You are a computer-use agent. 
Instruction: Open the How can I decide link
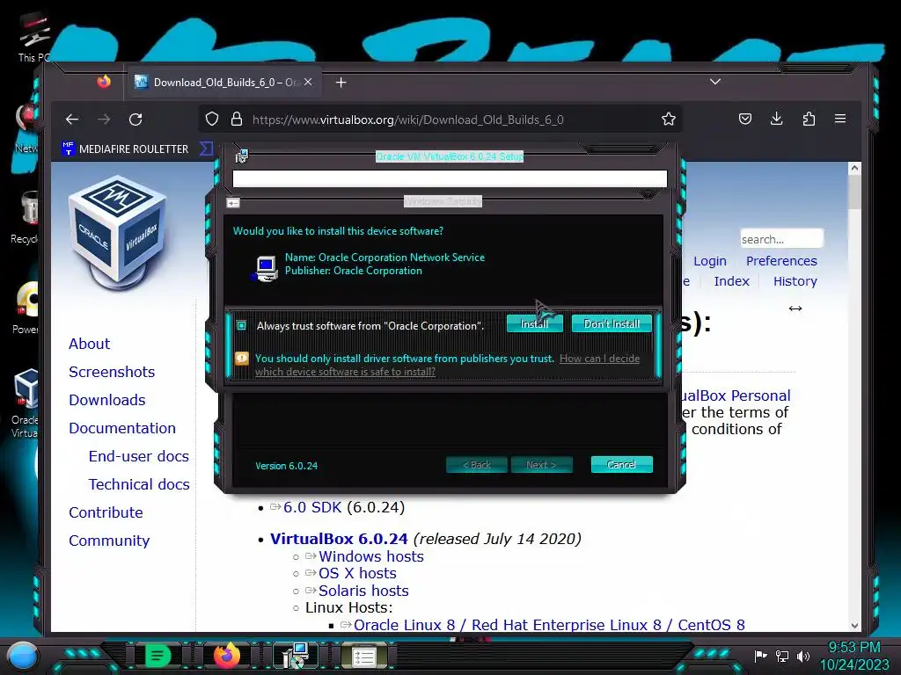(x=447, y=365)
